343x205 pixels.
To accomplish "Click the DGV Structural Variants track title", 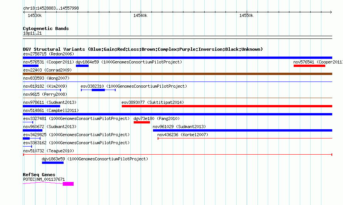I will tap(143, 49).
